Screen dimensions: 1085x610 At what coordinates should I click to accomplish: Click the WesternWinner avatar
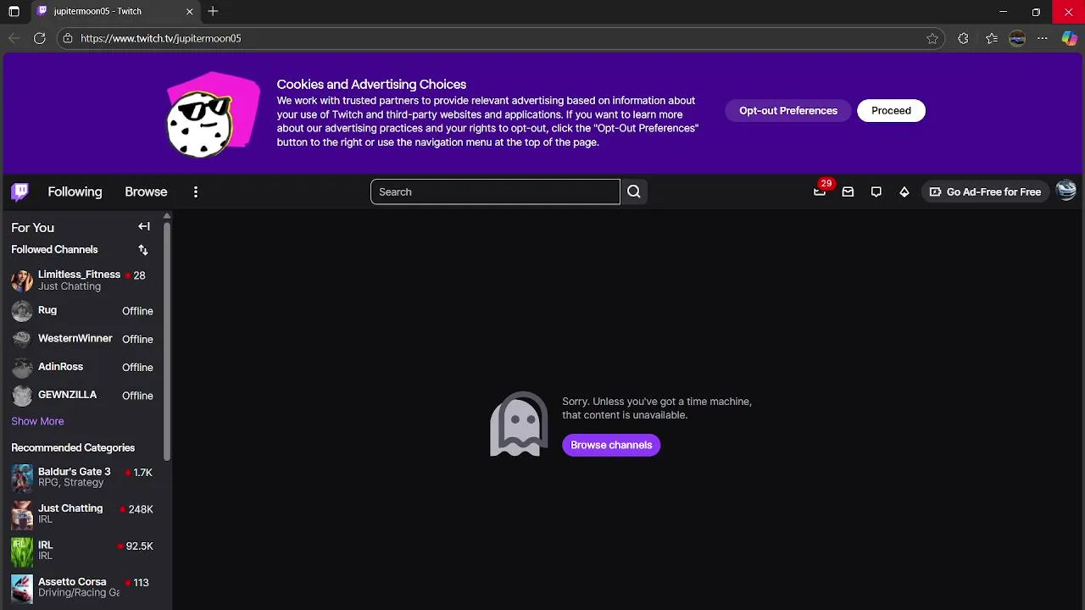[22, 339]
